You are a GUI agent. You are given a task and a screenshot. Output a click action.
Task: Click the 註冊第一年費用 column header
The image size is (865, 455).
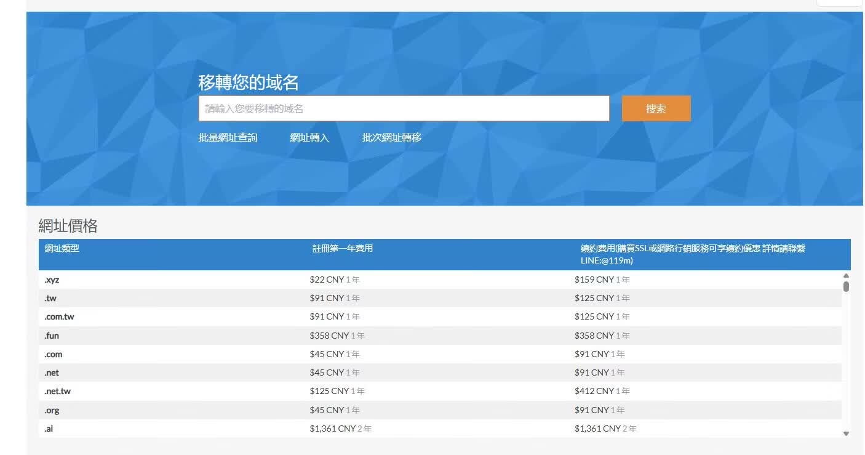(x=343, y=249)
